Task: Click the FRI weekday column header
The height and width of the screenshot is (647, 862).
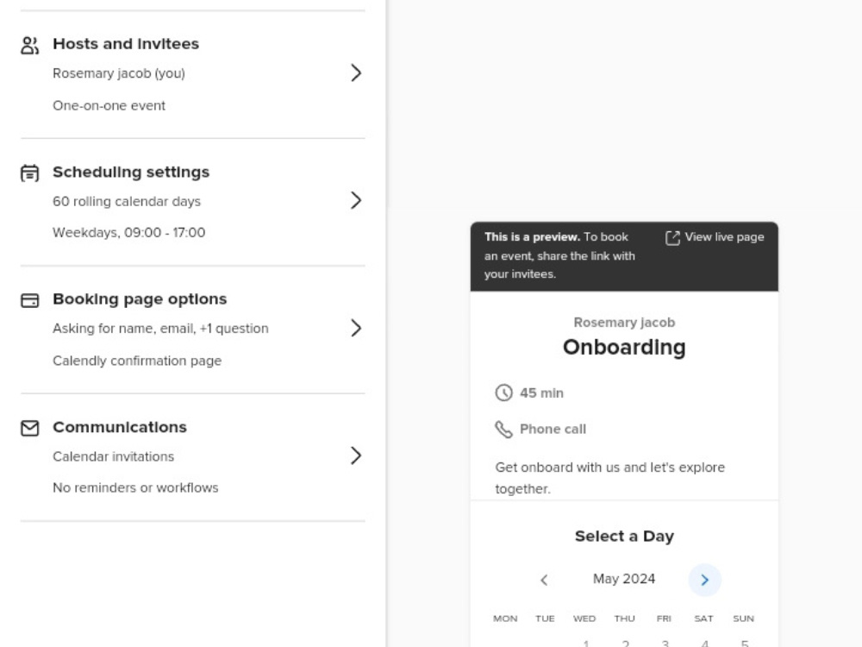Action: pyautogui.click(x=664, y=619)
